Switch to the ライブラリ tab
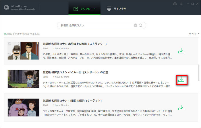This screenshot has width=201, height=128. point(116,9)
